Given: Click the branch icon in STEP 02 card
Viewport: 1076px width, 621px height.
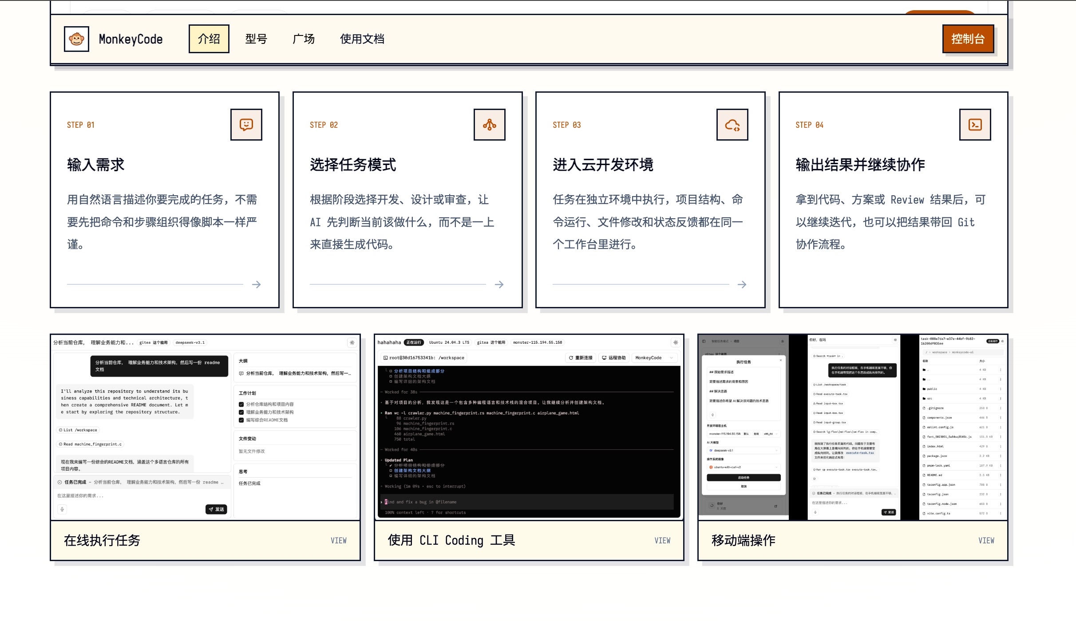Looking at the screenshot, I should click(490, 125).
